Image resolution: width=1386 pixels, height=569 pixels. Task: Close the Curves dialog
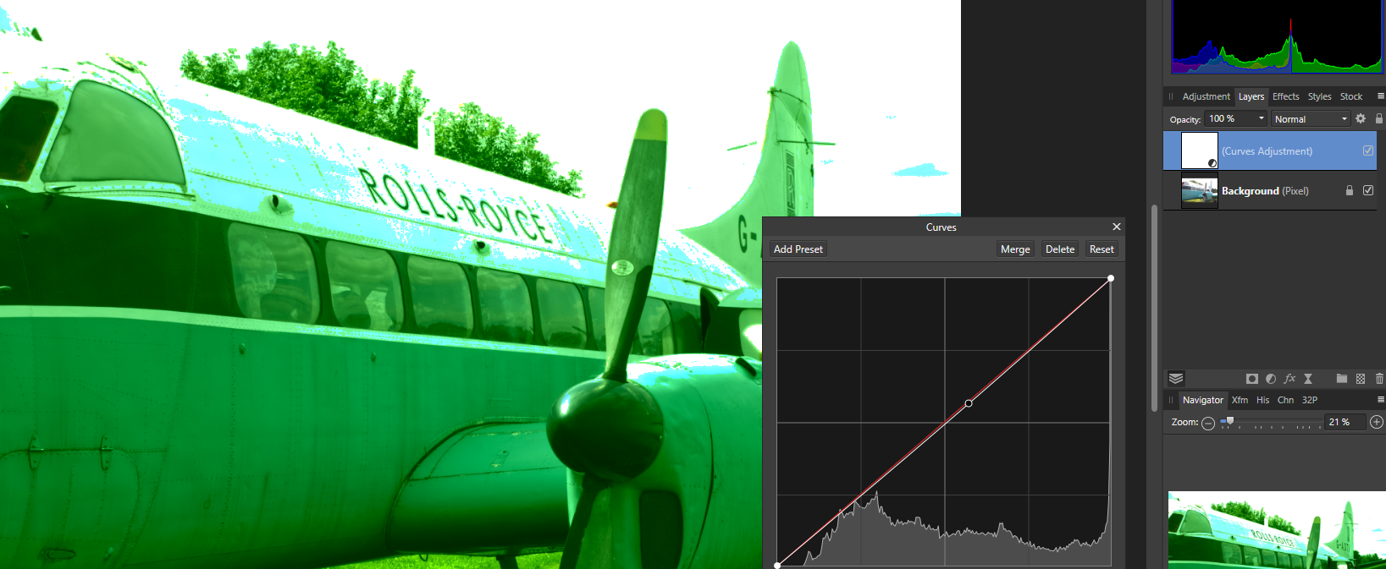[x=1117, y=227]
